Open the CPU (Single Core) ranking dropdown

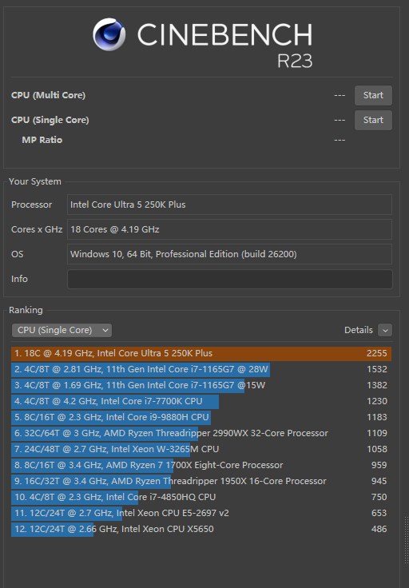(x=62, y=330)
